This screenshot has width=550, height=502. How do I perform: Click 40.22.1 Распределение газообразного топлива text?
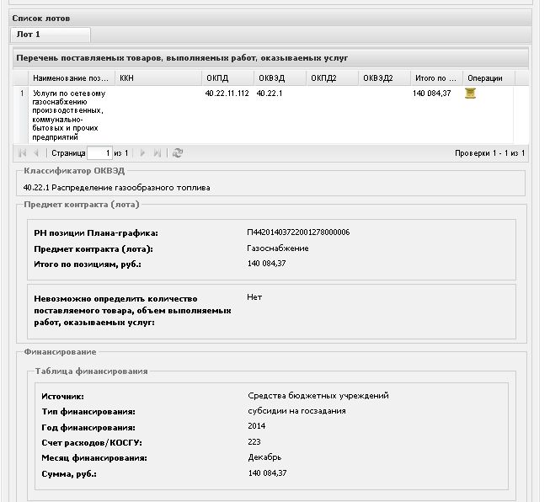(x=117, y=188)
